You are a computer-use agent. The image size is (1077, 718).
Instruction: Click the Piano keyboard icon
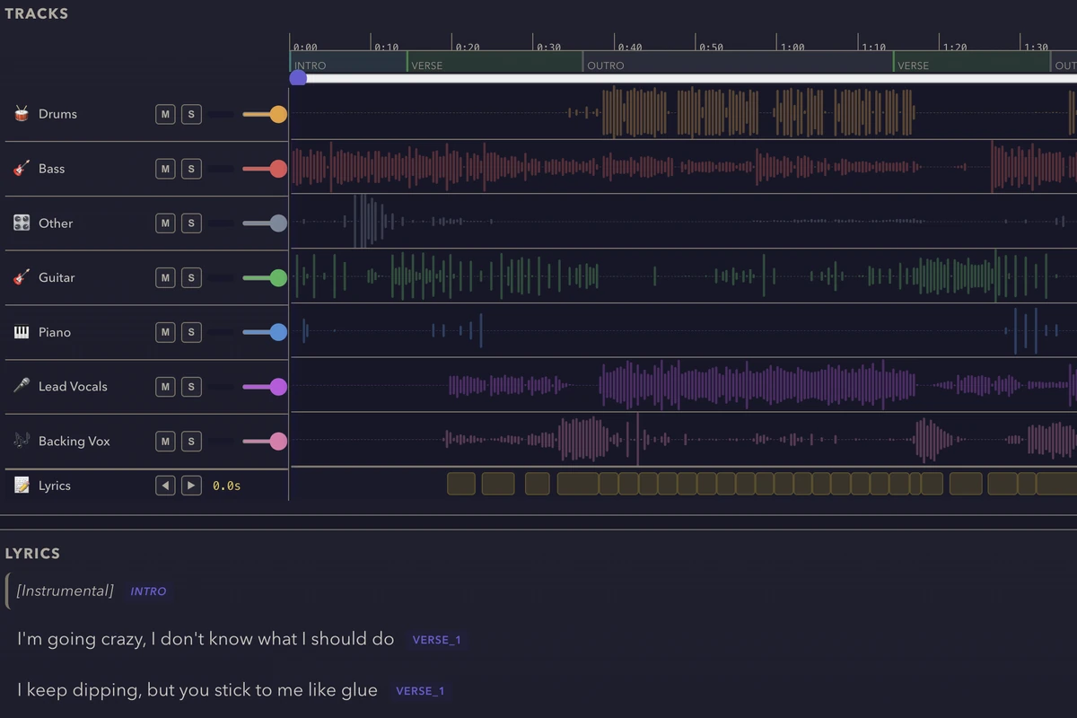22,332
